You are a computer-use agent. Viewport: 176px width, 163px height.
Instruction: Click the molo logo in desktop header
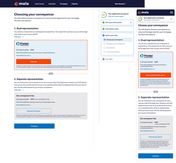point(22,4)
